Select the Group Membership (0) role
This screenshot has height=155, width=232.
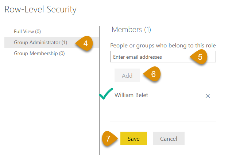(x=39, y=53)
